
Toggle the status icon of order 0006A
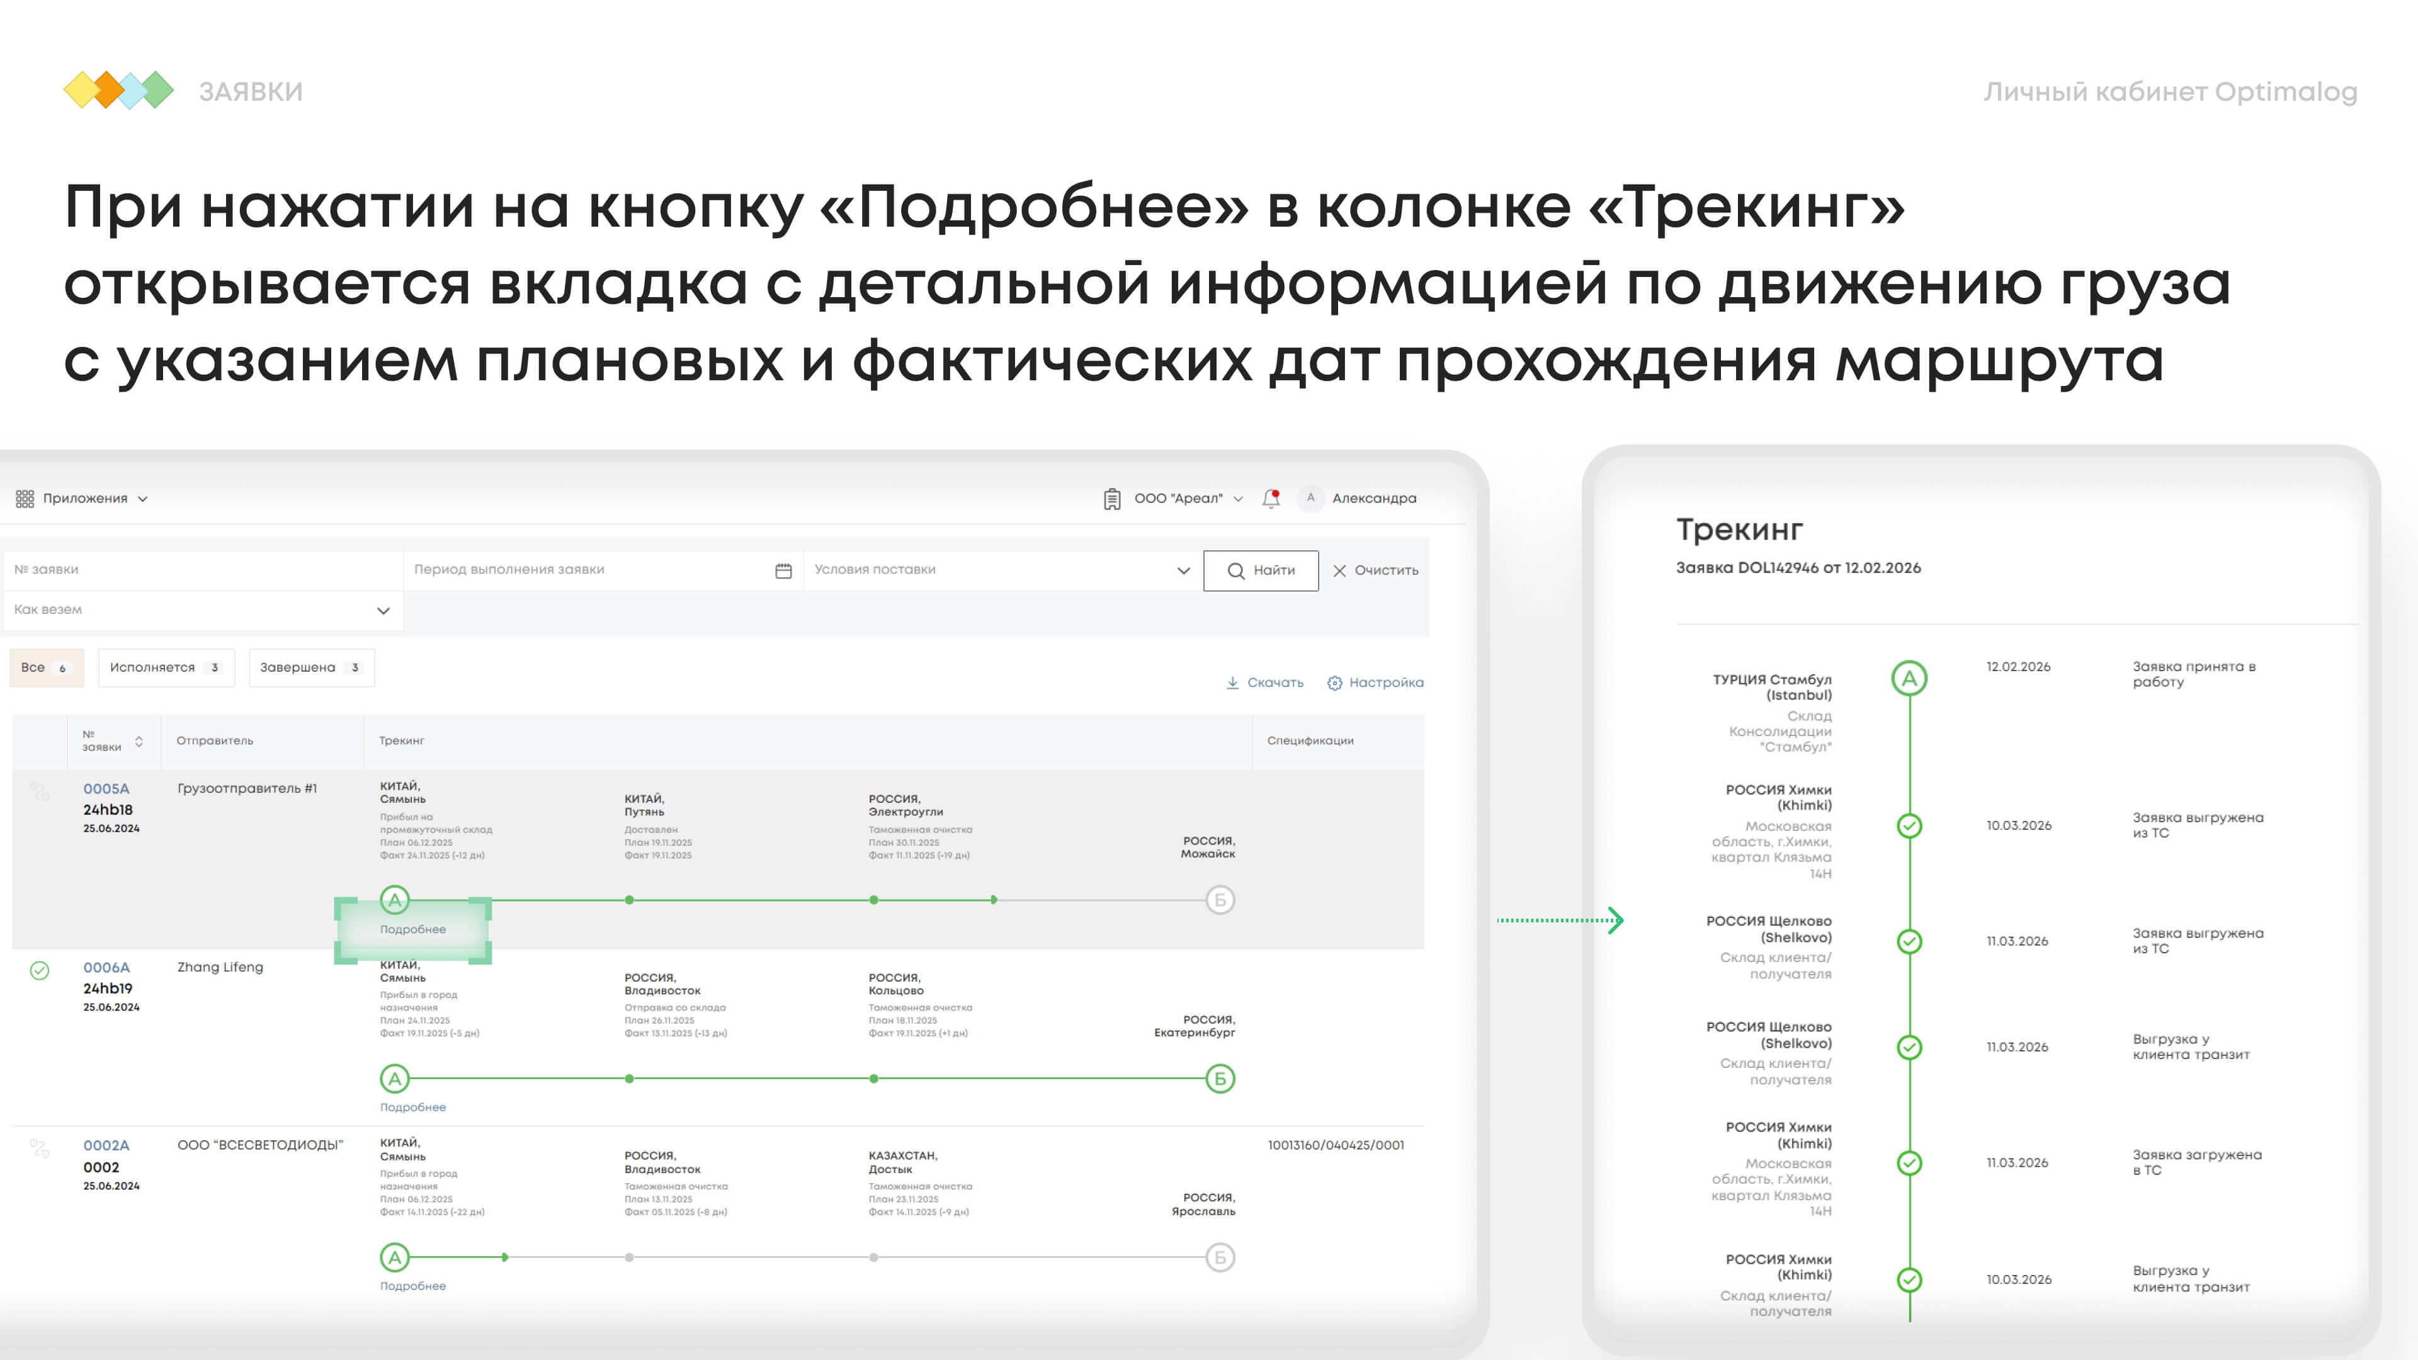click(40, 970)
